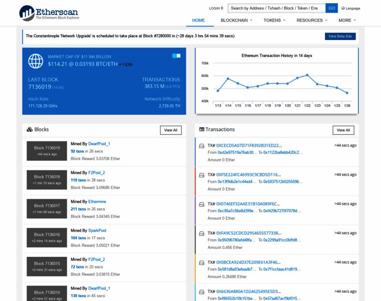
Task: Open the F2Pool_2 miner link for Block 7136015
Action: click(96, 259)
